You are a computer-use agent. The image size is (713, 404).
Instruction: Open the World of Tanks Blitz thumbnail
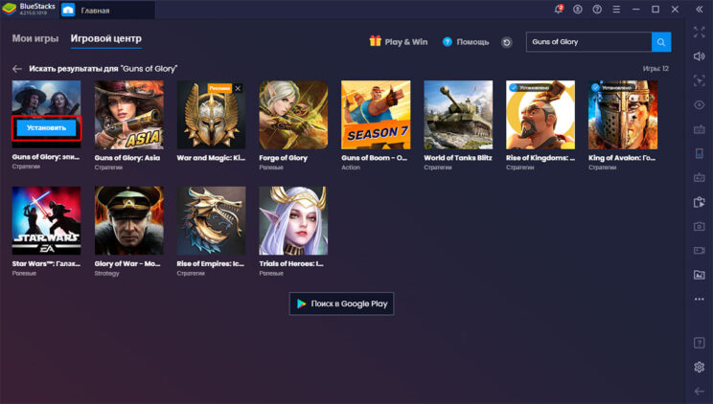[458, 115]
